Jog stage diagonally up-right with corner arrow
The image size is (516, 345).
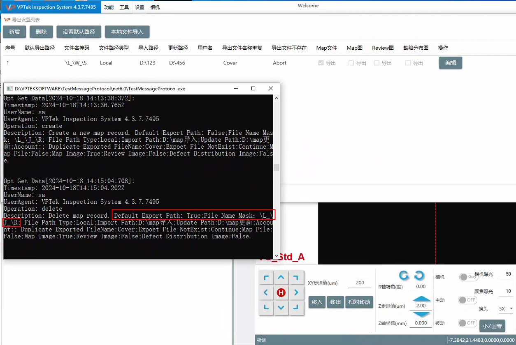(x=296, y=278)
